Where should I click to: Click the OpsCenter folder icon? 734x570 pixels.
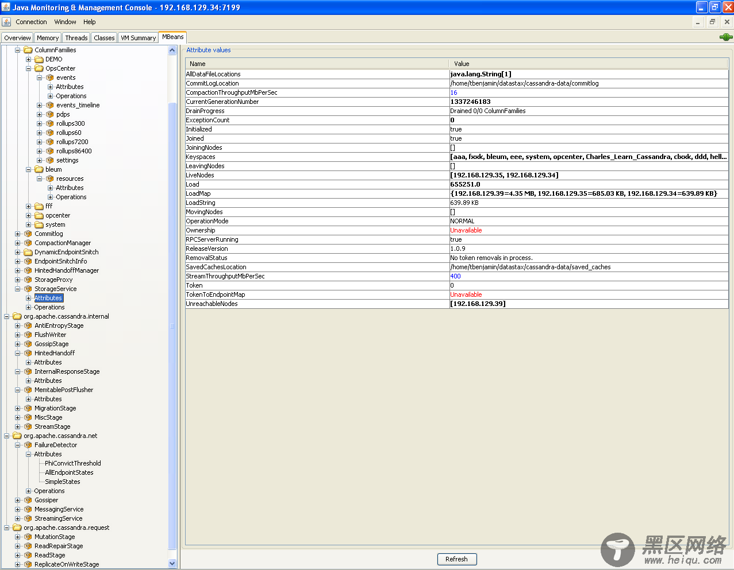coord(39,68)
